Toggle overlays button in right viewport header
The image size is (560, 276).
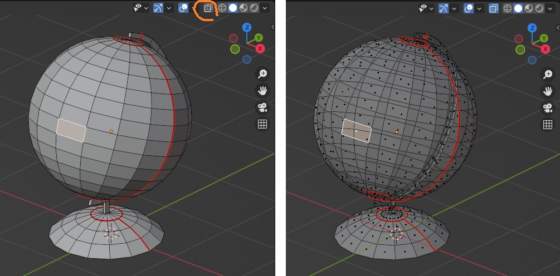click(469, 8)
